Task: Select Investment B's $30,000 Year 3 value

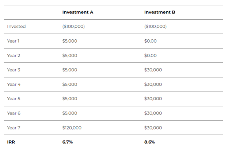Action: (x=153, y=70)
